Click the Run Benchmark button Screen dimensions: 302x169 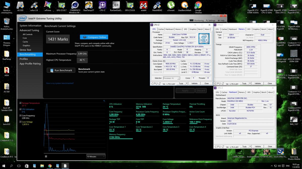click(x=61, y=70)
